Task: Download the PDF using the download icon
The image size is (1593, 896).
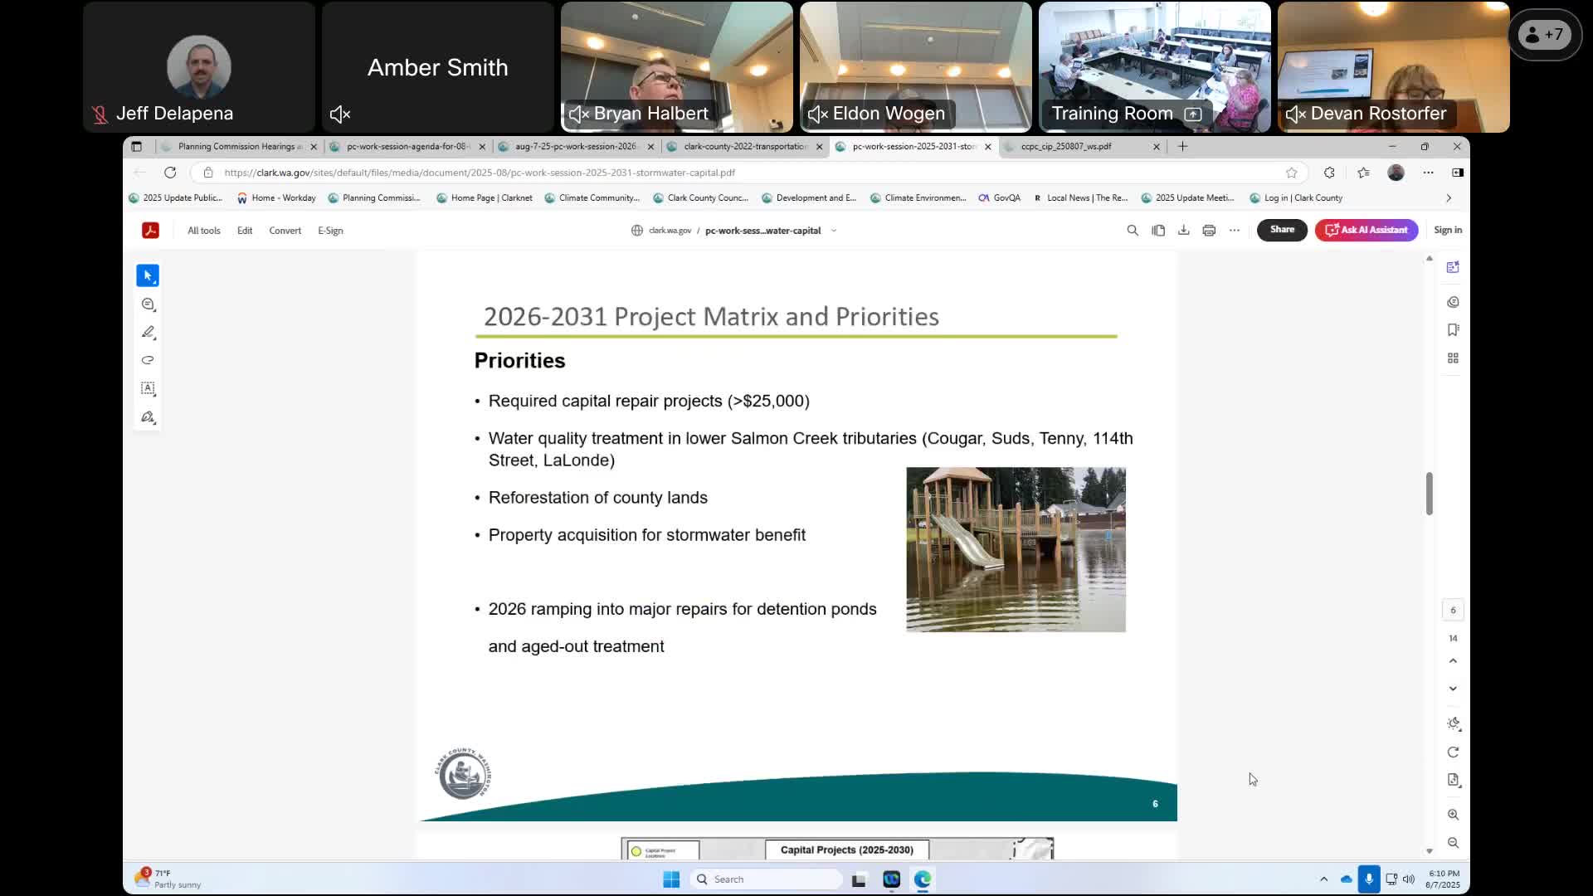Action: (1184, 231)
